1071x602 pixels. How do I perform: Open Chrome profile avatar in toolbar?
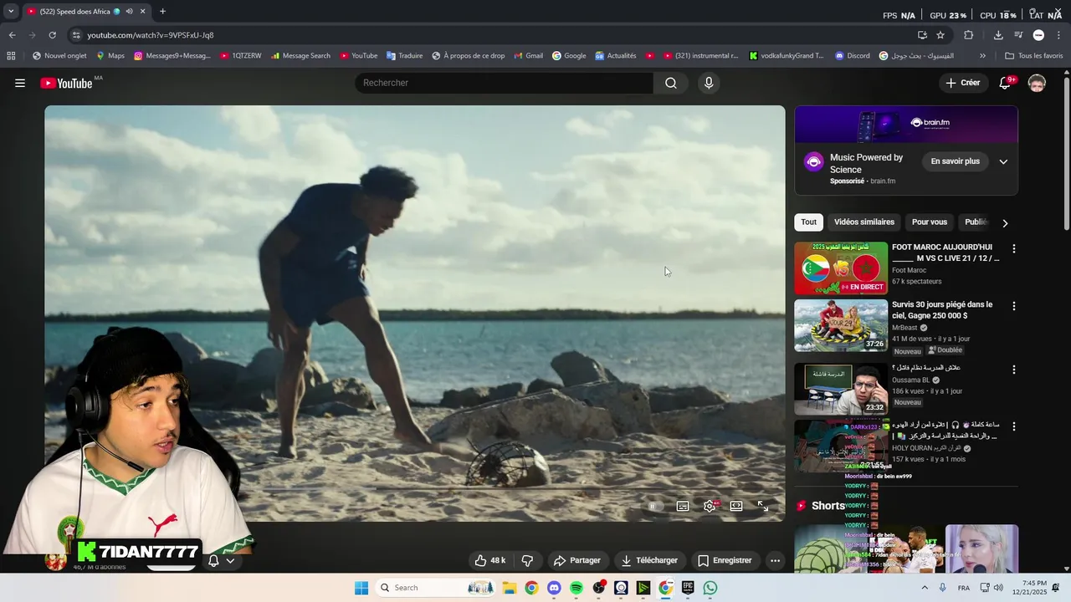click(1038, 35)
